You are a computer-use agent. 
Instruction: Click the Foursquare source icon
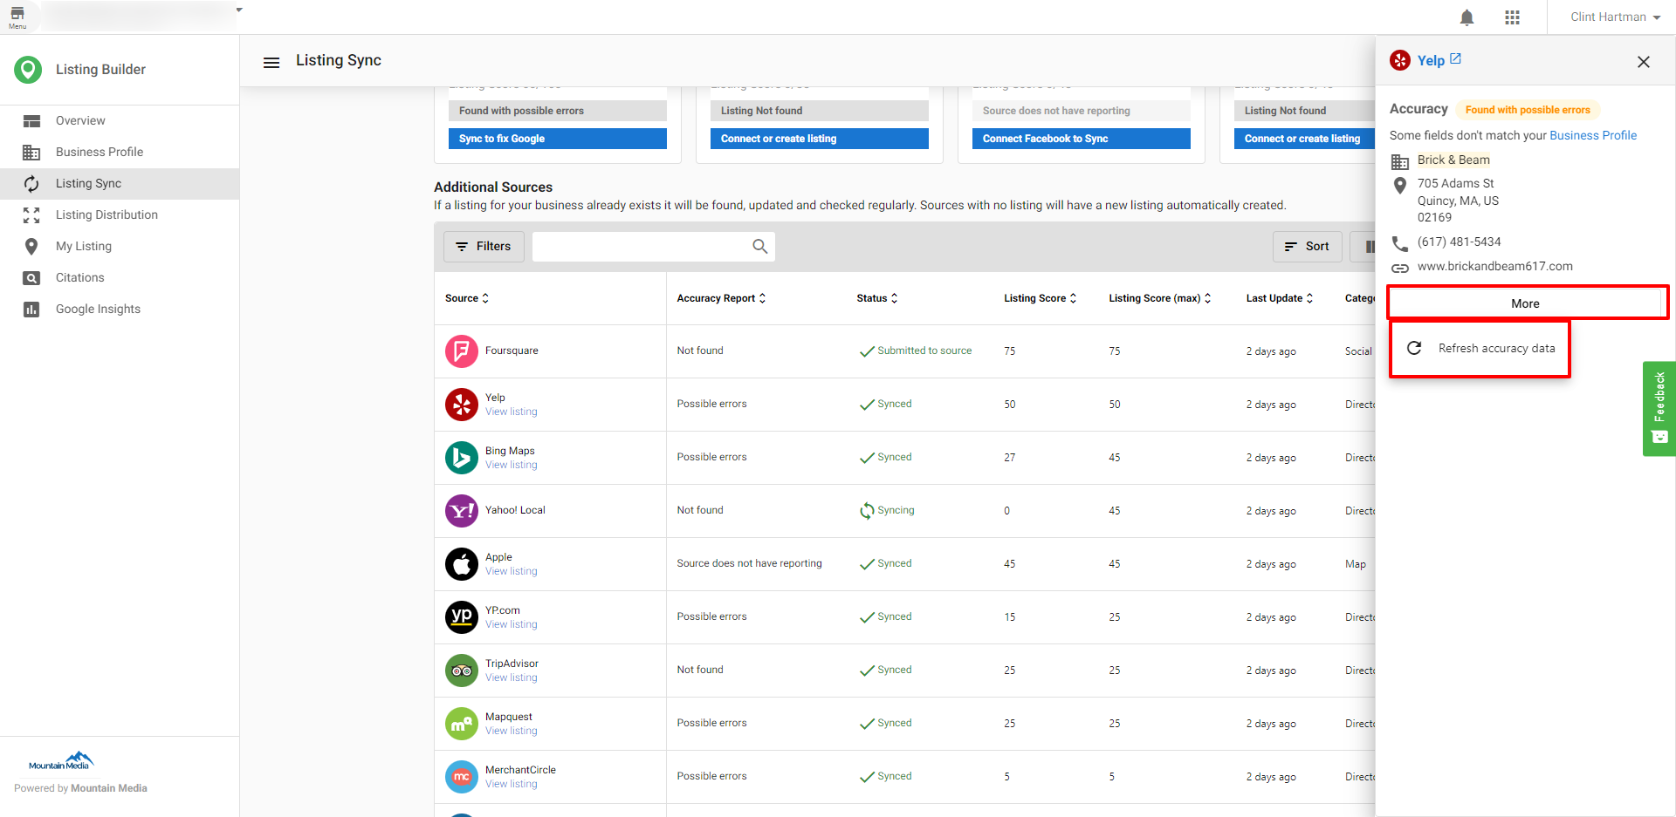click(462, 351)
